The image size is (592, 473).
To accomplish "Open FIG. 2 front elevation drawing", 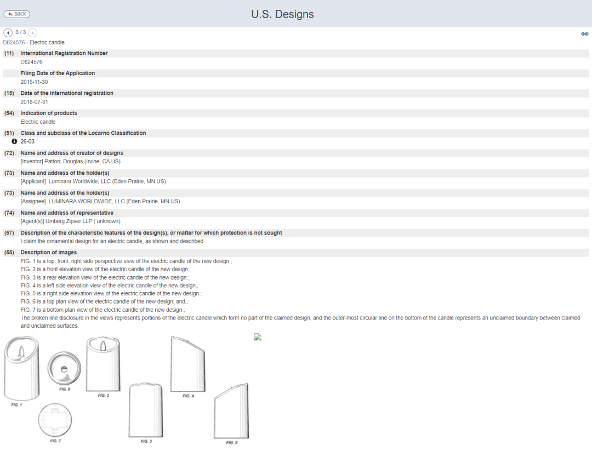I will click(x=103, y=364).
